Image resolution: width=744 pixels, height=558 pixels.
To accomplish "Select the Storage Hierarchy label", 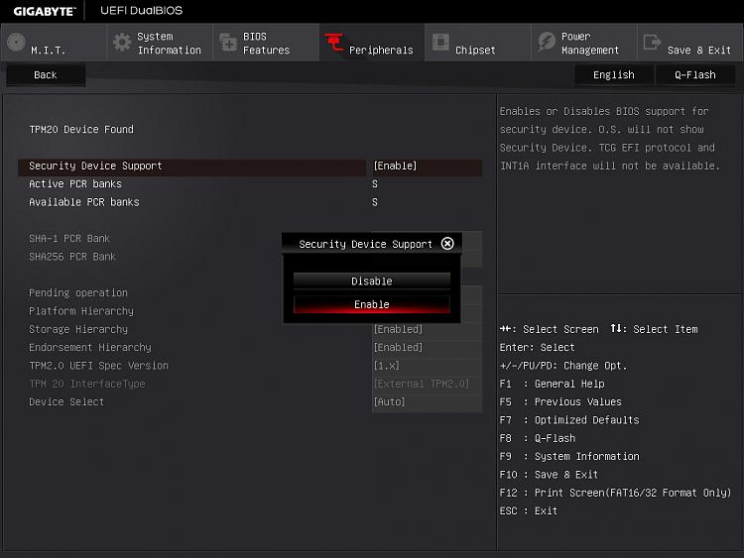I will 78,329.
